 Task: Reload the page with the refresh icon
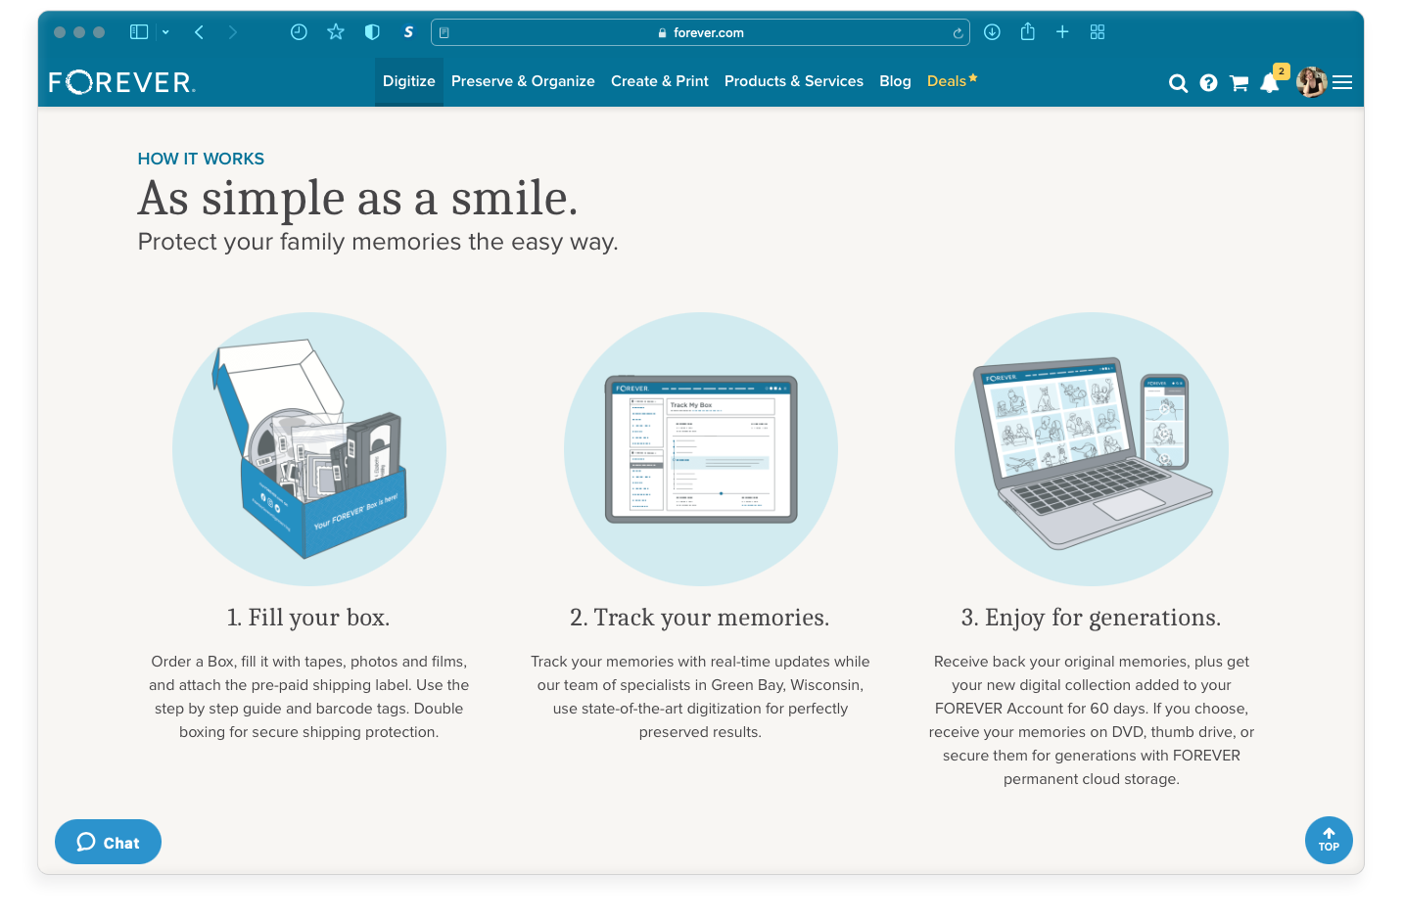pos(958,33)
